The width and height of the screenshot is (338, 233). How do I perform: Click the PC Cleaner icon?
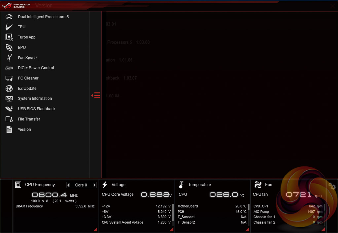pos(9,78)
